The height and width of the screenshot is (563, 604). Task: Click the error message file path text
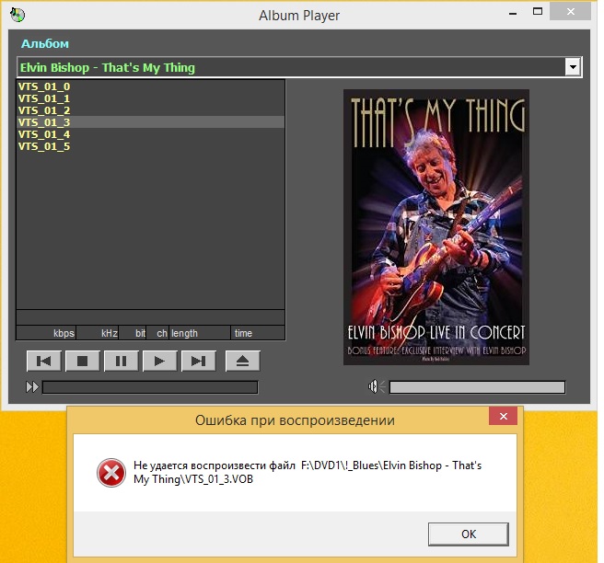(x=308, y=472)
